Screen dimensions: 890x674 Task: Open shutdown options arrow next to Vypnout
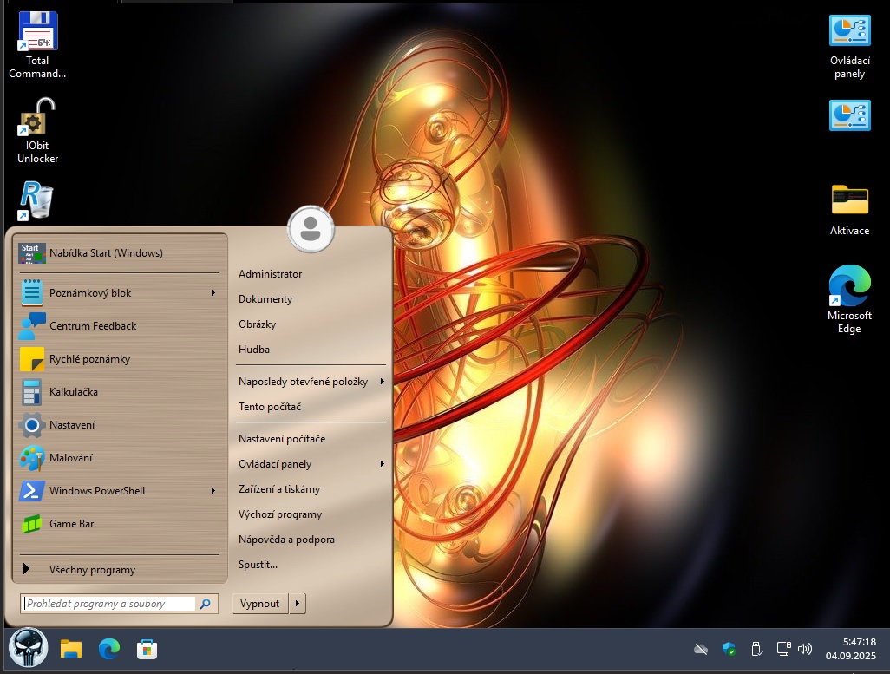point(298,604)
